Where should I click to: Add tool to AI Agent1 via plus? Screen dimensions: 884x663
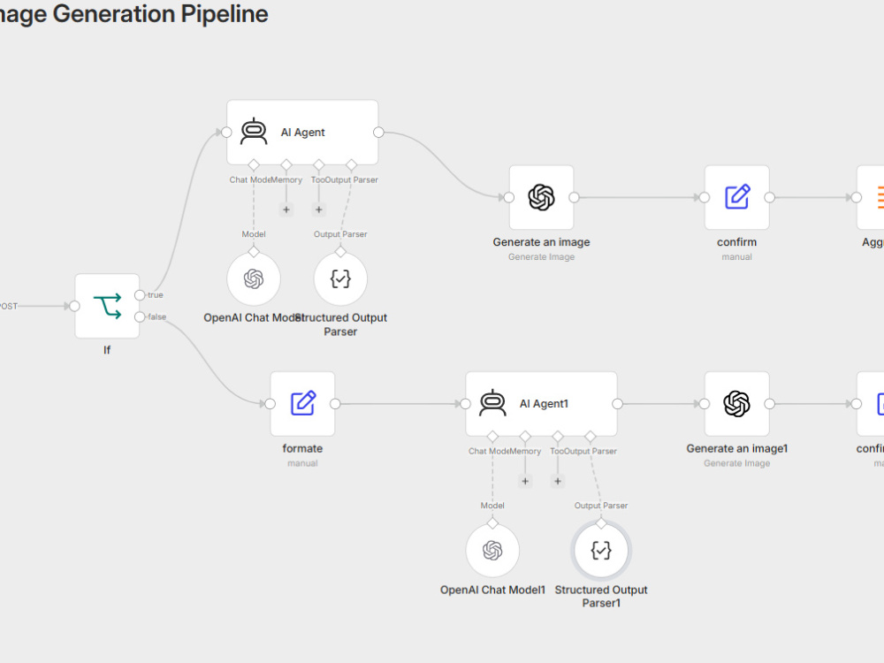click(558, 482)
